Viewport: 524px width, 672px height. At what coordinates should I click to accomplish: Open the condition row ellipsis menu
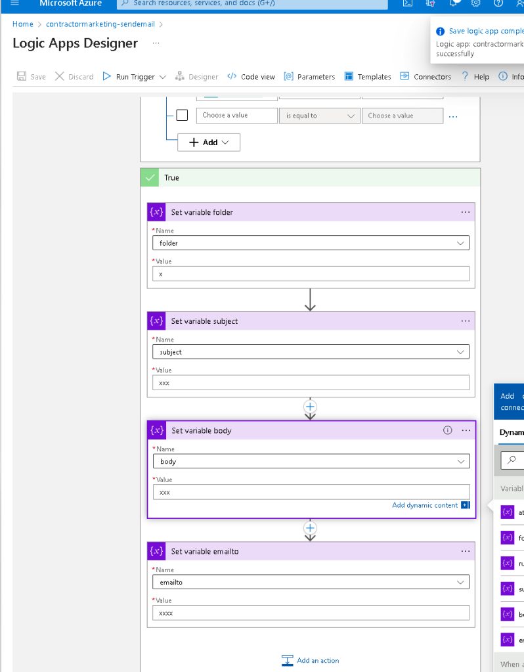[x=453, y=116]
